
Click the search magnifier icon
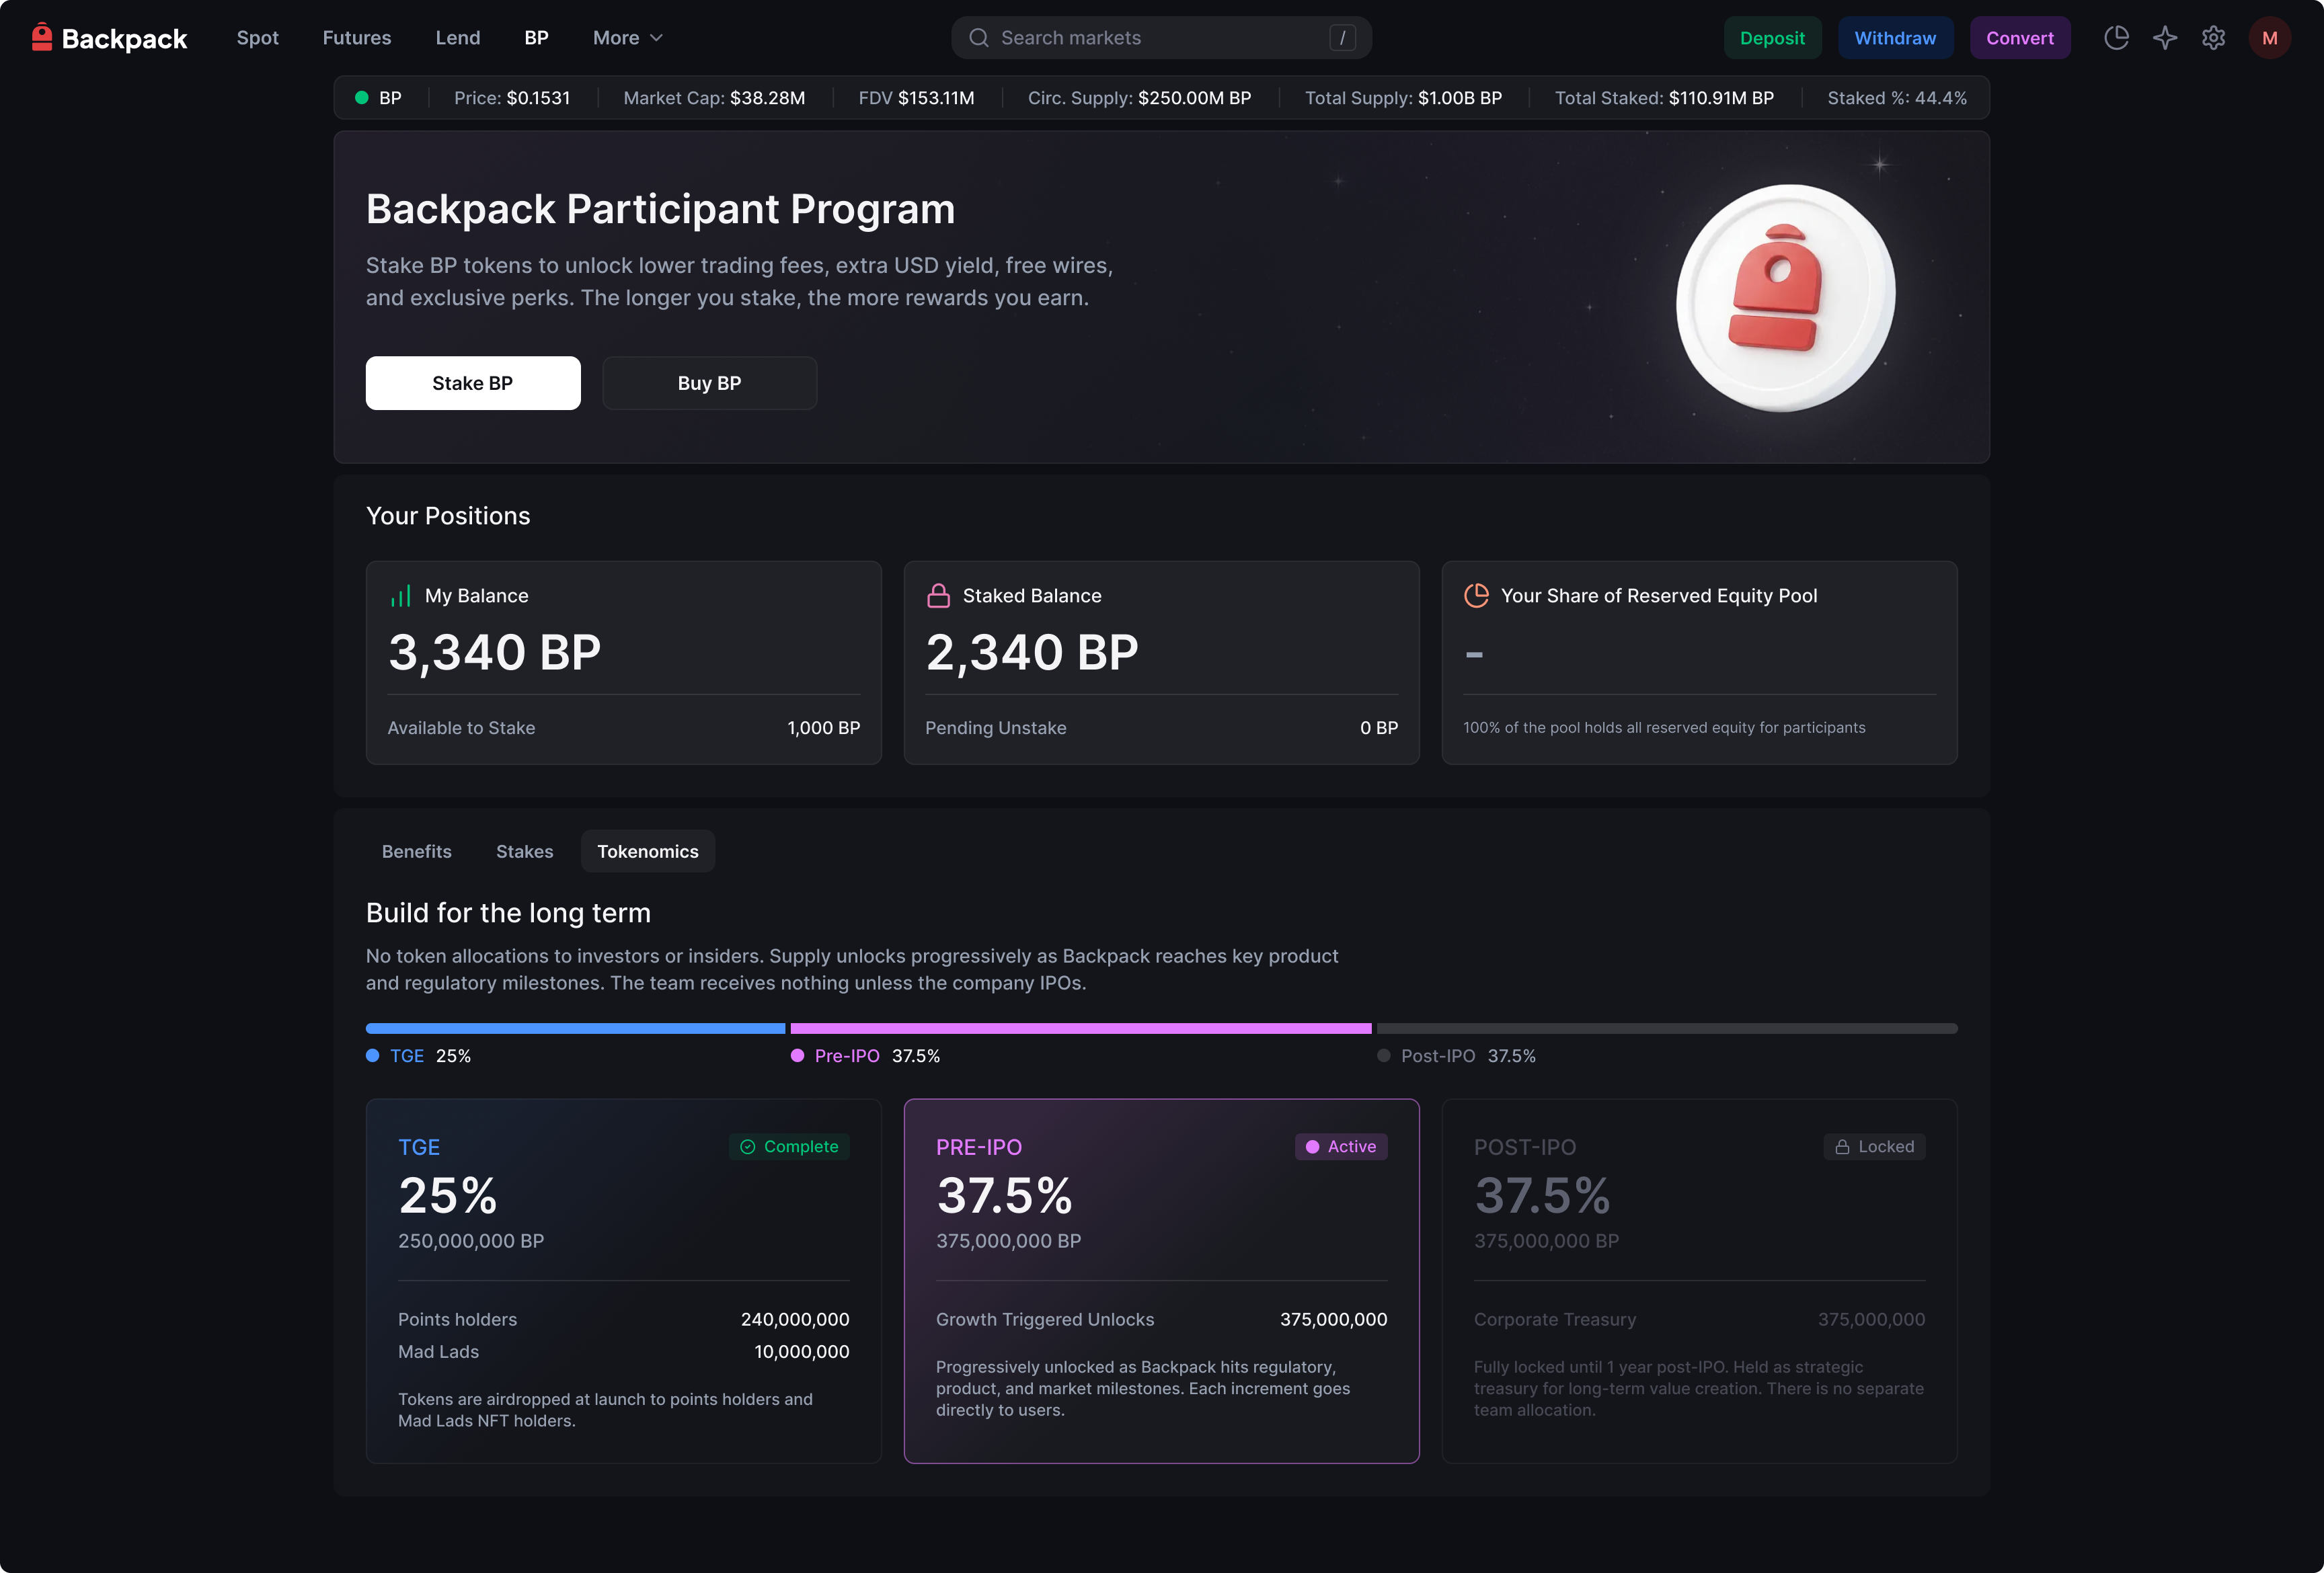(x=979, y=38)
